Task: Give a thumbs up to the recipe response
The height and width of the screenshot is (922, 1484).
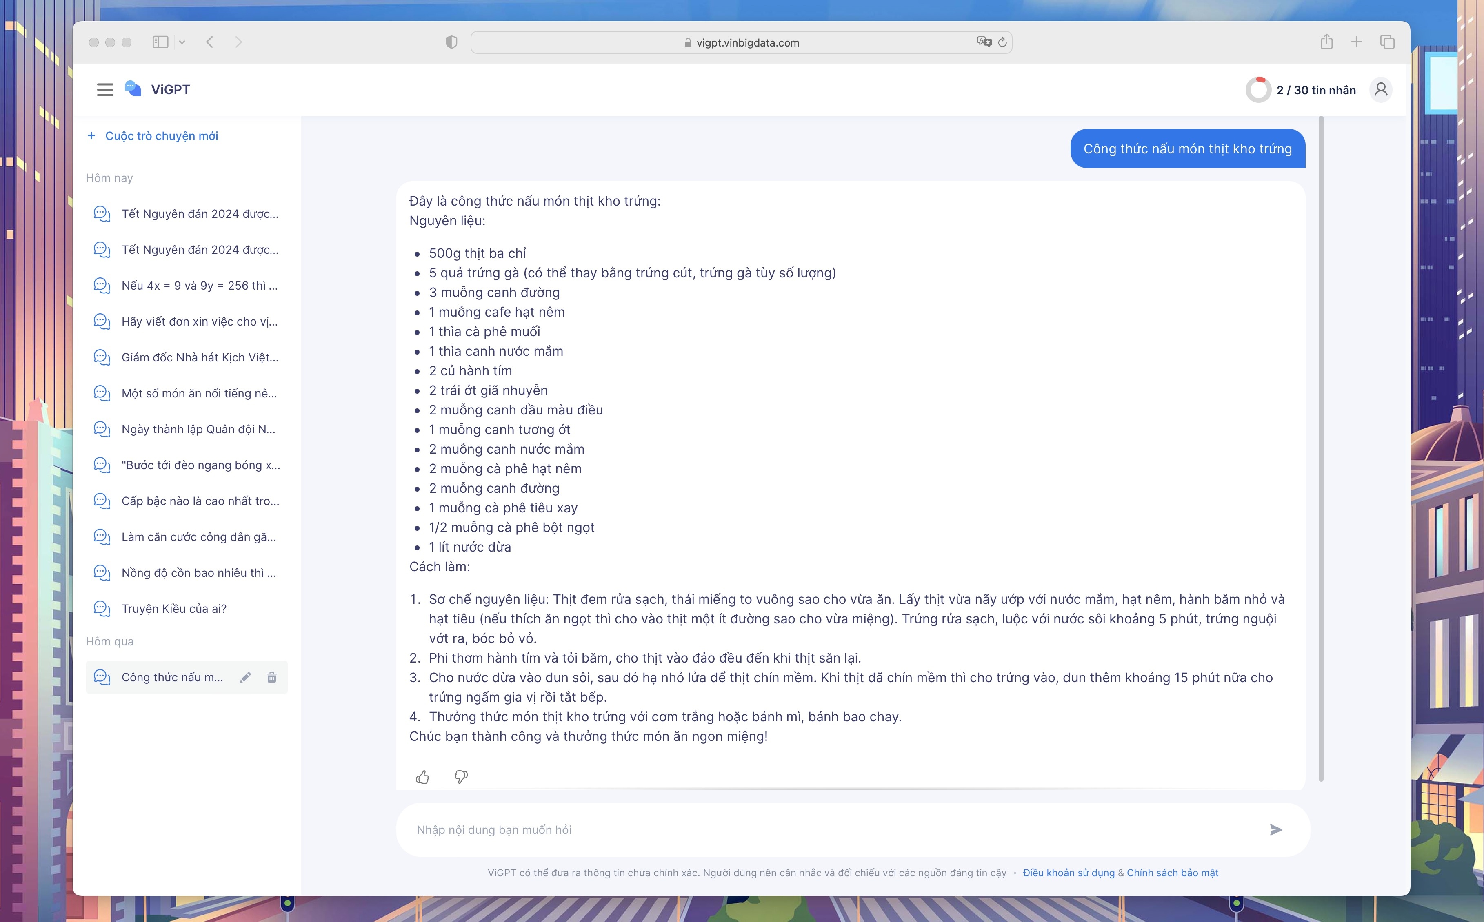Action: 423,777
